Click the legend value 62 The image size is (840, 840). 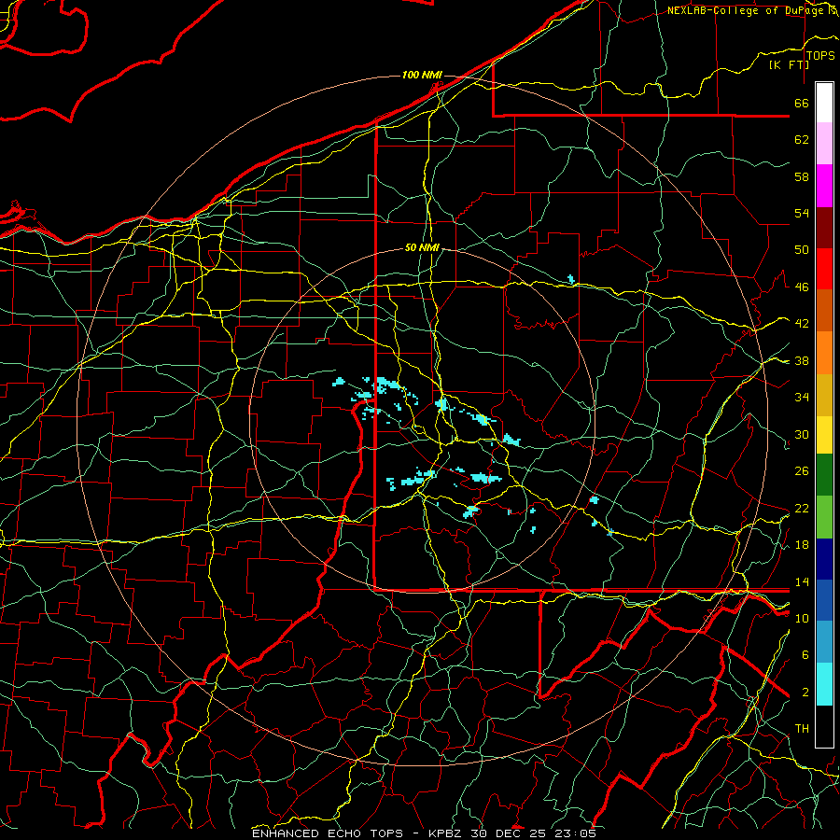[x=802, y=140]
